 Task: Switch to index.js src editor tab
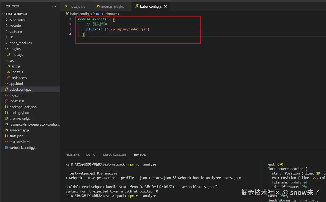point(77,6)
